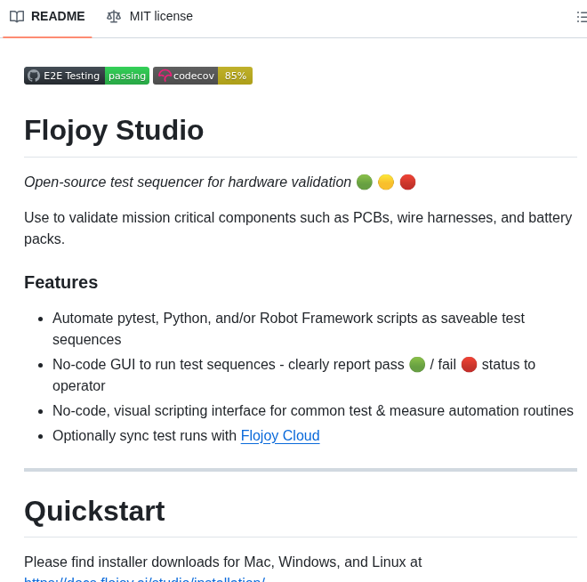Click the balance scale license icon
587x582 pixels.
click(114, 17)
